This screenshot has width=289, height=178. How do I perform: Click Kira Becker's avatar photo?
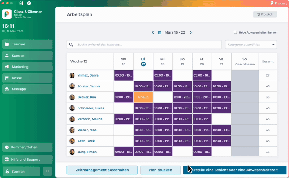(72, 97)
